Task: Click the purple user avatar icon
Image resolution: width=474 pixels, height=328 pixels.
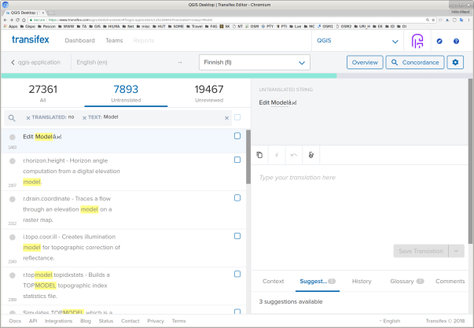Action: pyautogui.click(x=418, y=40)
